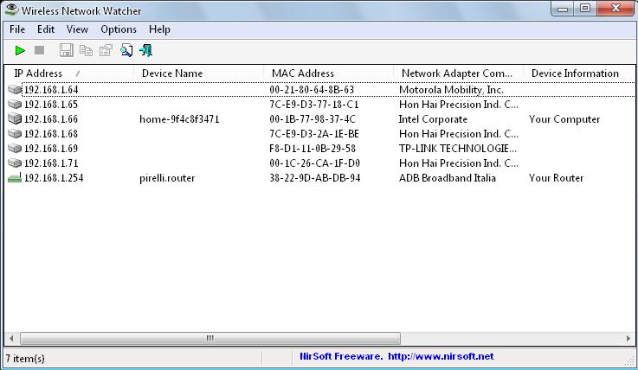Click device name home-9f4c8f3471
This screenshot has width=638, height=370.
click(179, 119)
